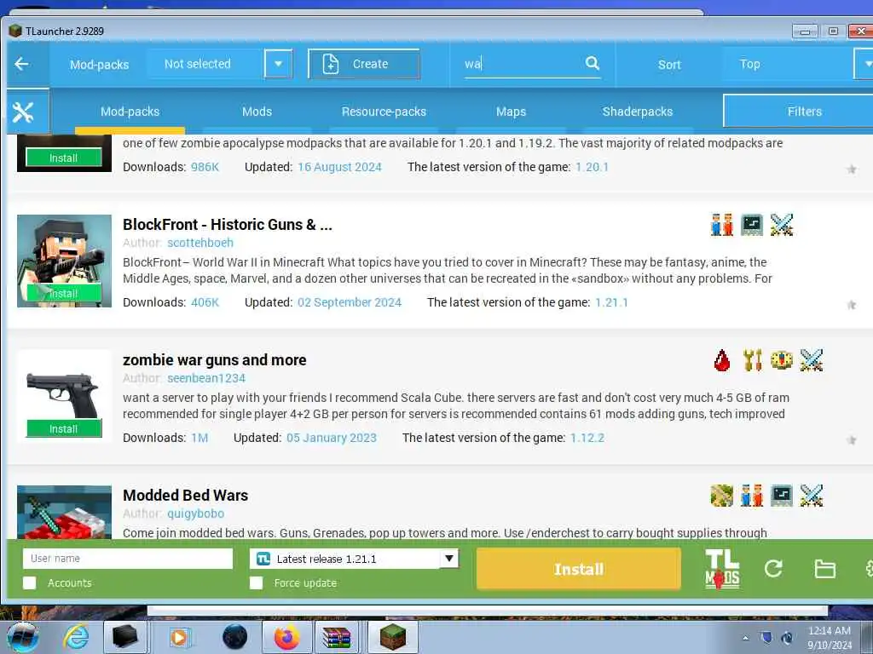The height and width of the screenshot is (654, 873).
Task: Open Internet Explorer from the taskbar
Action: coord(76,637)
